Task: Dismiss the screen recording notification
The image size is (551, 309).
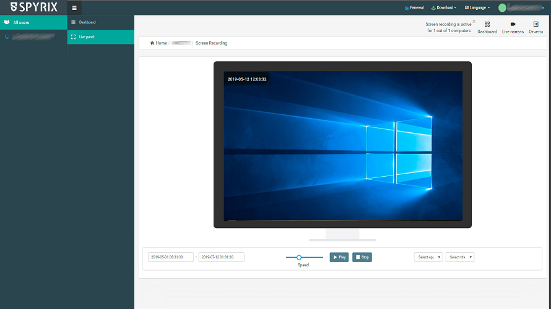Action: [474, 21]
